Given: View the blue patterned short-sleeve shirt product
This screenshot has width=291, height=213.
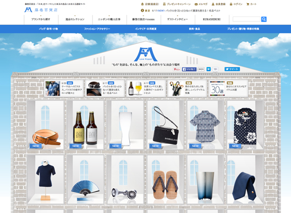Looking at the screenshot, I should [x=205, y=126].
